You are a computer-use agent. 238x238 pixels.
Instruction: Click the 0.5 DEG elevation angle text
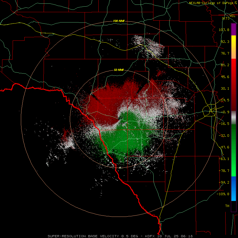click(130, 236)
